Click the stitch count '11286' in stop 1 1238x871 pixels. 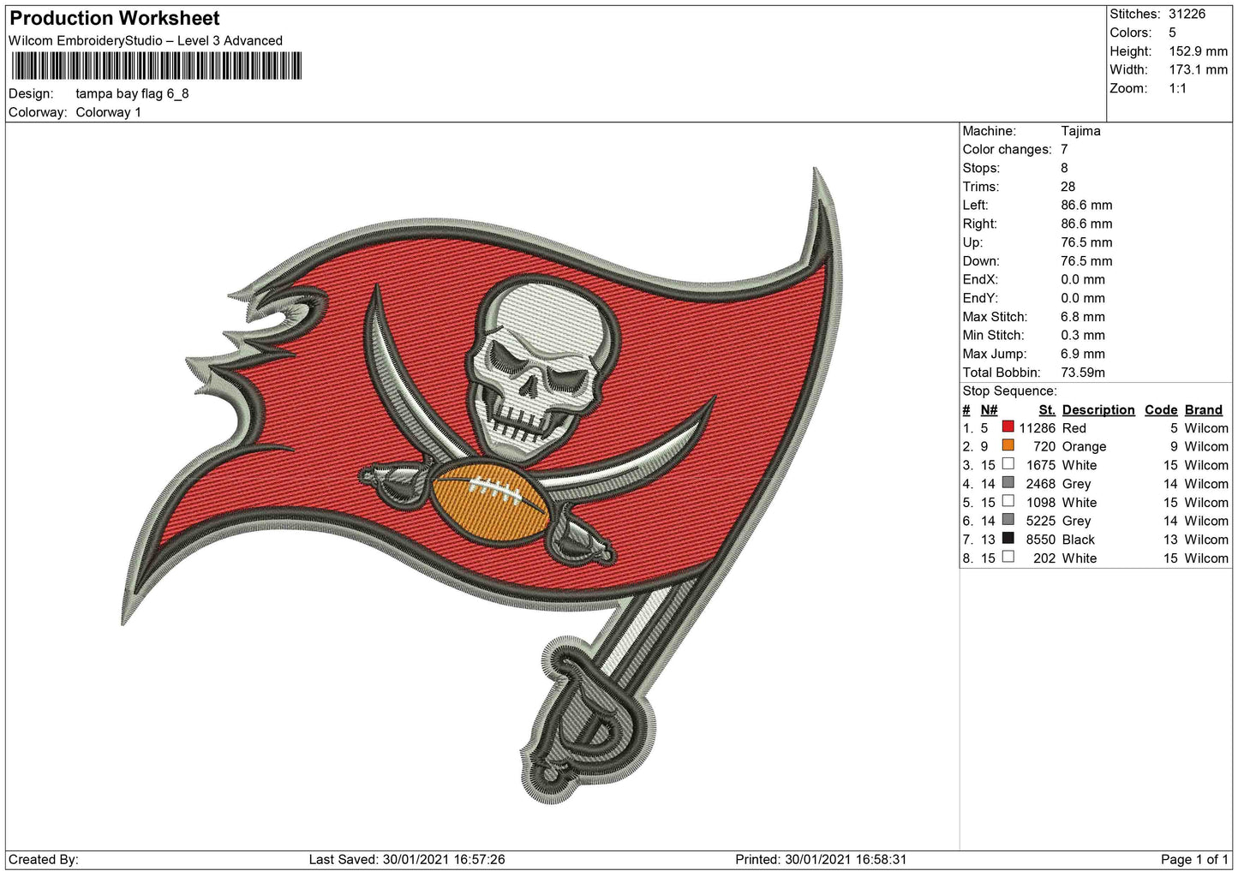pyautogui.click(x=1038, y=428)
